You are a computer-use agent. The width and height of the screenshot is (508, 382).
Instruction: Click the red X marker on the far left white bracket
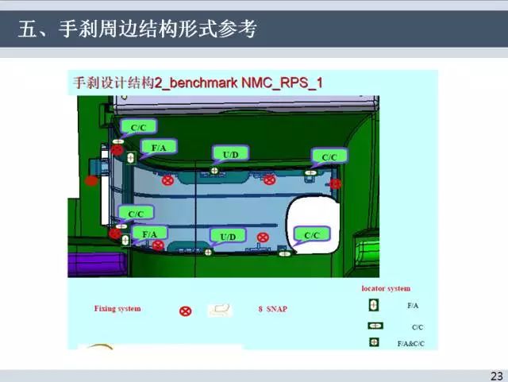(x=91, y=180)
